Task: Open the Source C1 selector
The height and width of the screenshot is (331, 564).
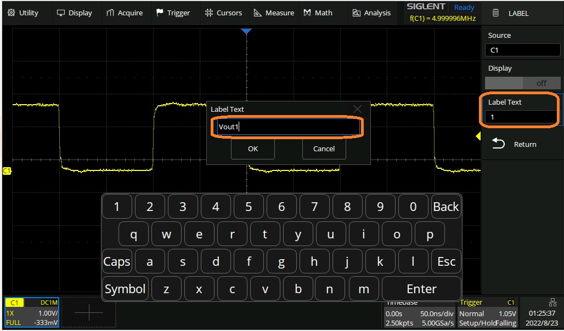Action: click(522, 50)
